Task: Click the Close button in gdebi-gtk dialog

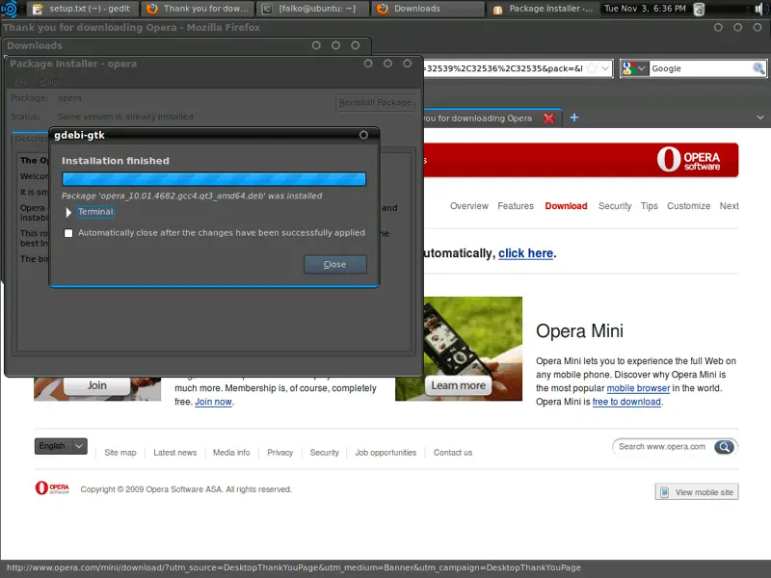Action: 334,264
